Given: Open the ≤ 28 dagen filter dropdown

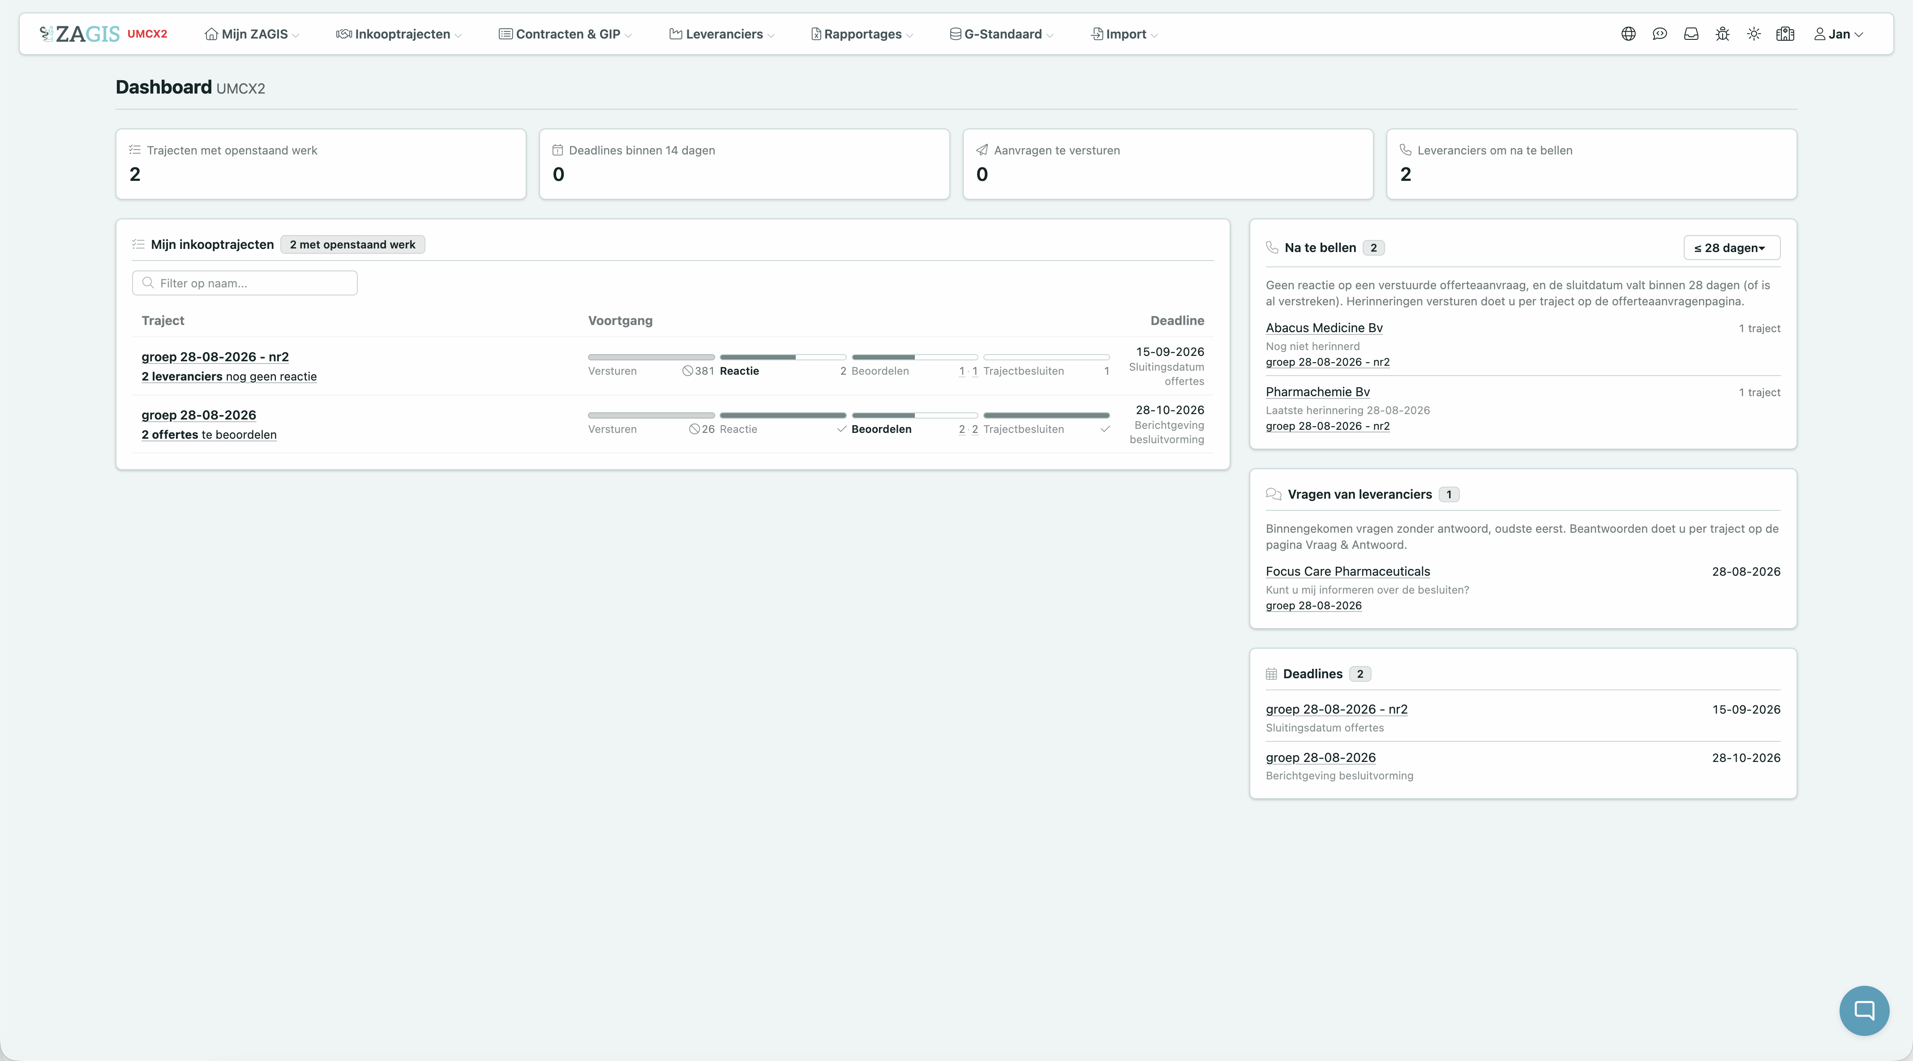Looking at the screenshot, I should coord(1731,248).
